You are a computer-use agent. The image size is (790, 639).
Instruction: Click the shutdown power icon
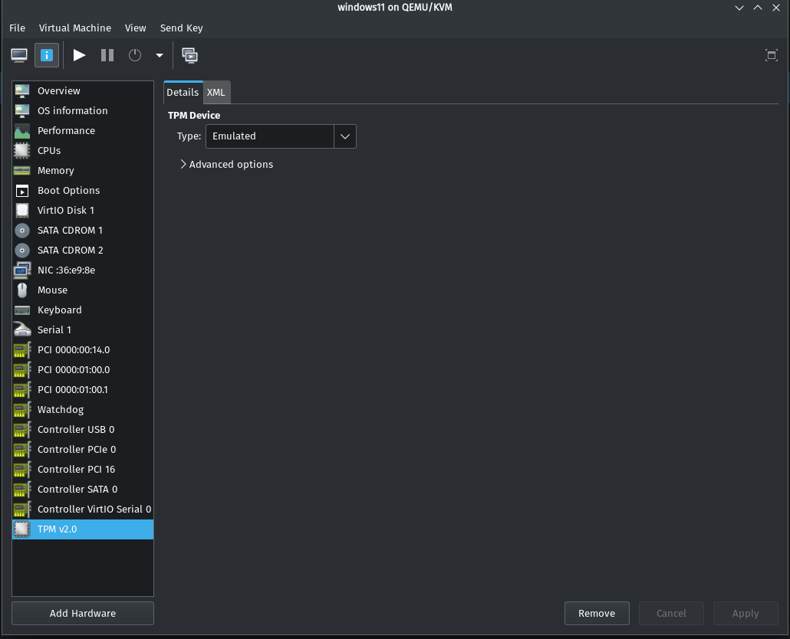(135, 55)
